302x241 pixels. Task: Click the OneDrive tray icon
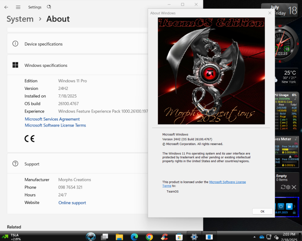tap(262, 237)
